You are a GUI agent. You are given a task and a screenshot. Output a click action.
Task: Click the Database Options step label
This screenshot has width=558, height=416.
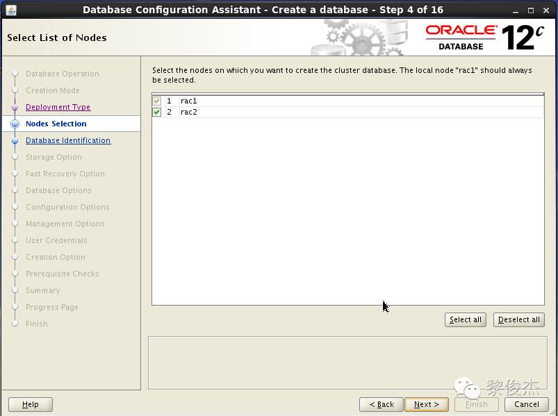[58, 190]
